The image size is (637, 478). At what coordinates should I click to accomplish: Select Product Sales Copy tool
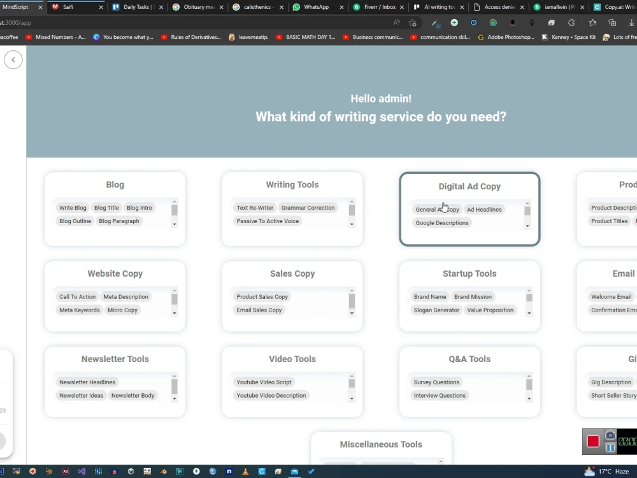pos(262,297)
